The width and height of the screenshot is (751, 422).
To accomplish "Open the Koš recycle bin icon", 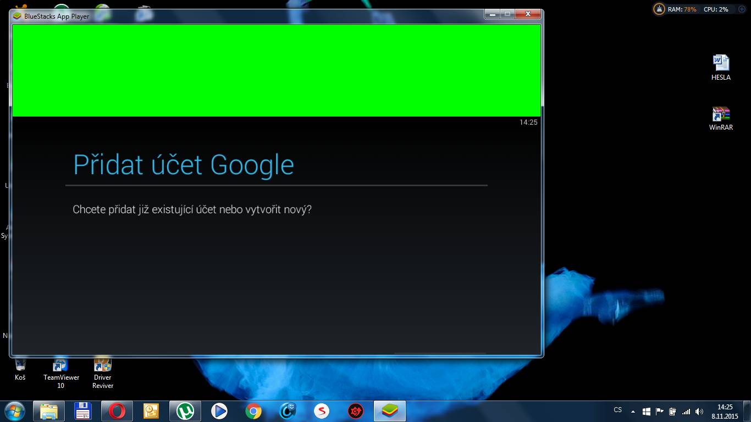I will click(20, 369).
